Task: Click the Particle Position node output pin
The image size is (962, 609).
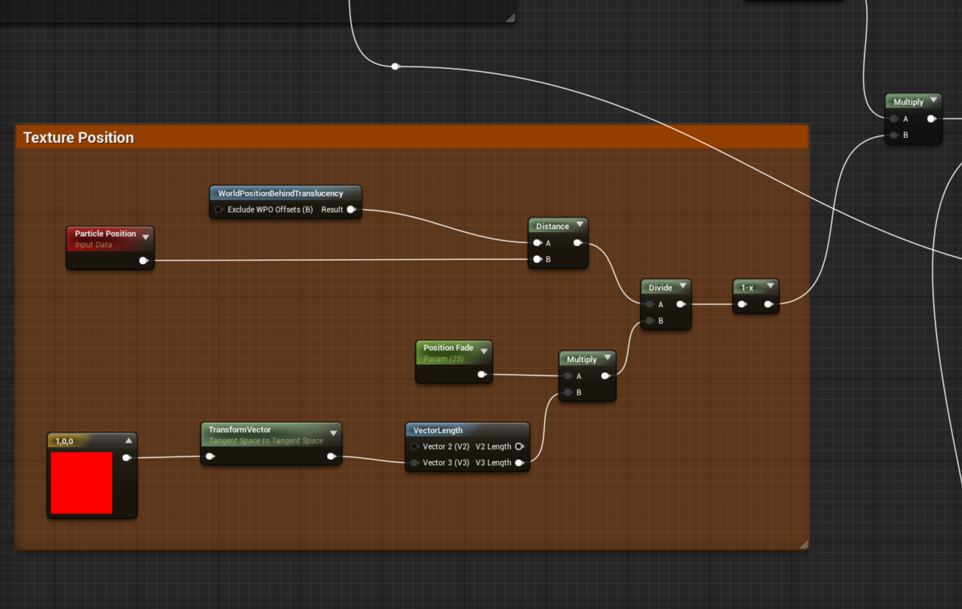Action: point(143,261)
